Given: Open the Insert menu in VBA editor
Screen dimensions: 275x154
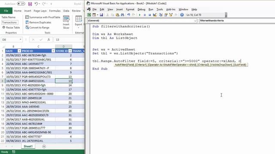Looking at the screenshot, I should pos(119,9).
